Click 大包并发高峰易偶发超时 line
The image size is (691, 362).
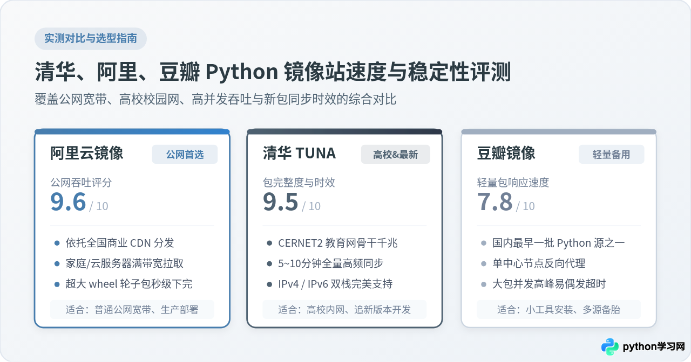[550, 284]
